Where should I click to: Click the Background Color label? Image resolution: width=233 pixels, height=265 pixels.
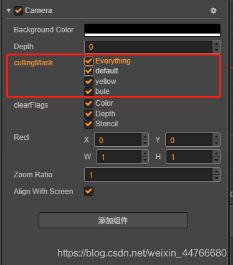pyautogui.click(x=44, y=30)
